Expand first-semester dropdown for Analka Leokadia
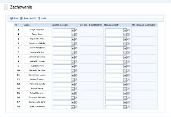 pyautogui.click(x=73, y=107)
